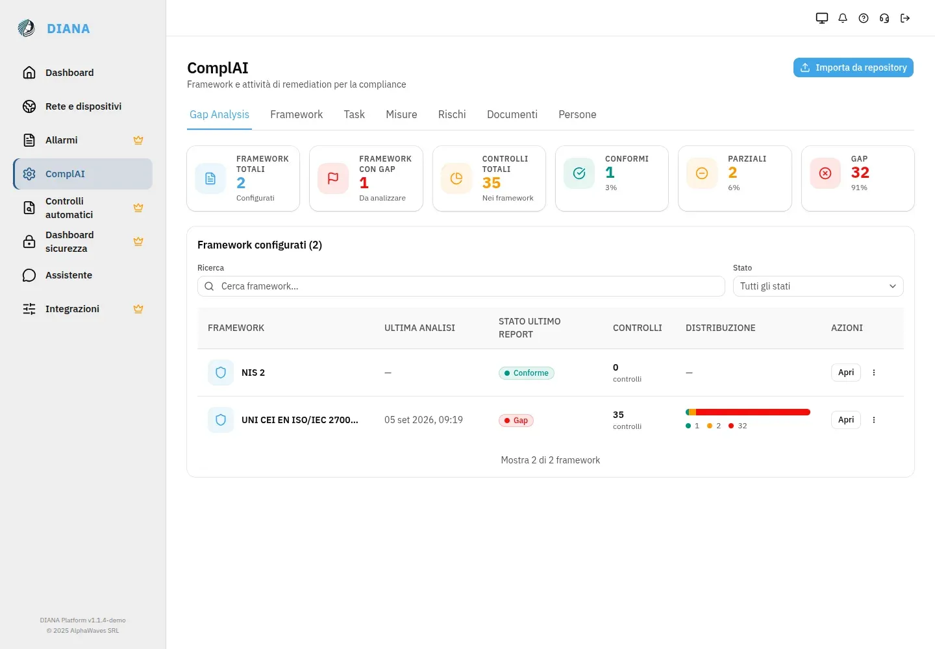Screen dimensions: 935x649
Task: Click the Dashboard home icon in the sidebar
Action: coord(29,73)
